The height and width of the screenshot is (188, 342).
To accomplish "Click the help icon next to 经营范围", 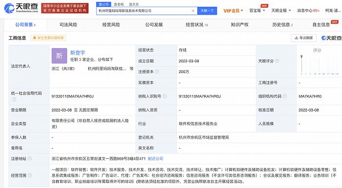I will click(x=30, y=175).
